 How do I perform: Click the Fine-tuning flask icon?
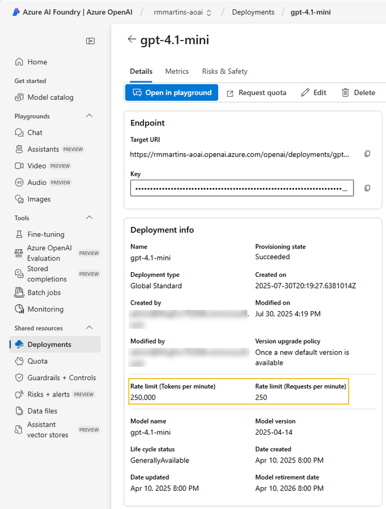(19, 234)
